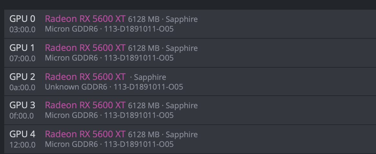Select the Radeon RX 5600 XT name for GPU 2
The width and height of the screenshot is (376, 154).
(x=85, y=77)
